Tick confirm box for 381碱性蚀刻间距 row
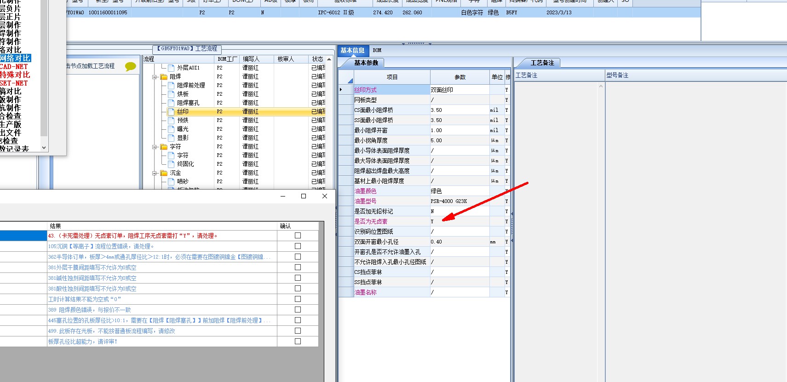Viewport: 787px width, 382px height. [x=298, y=278]
